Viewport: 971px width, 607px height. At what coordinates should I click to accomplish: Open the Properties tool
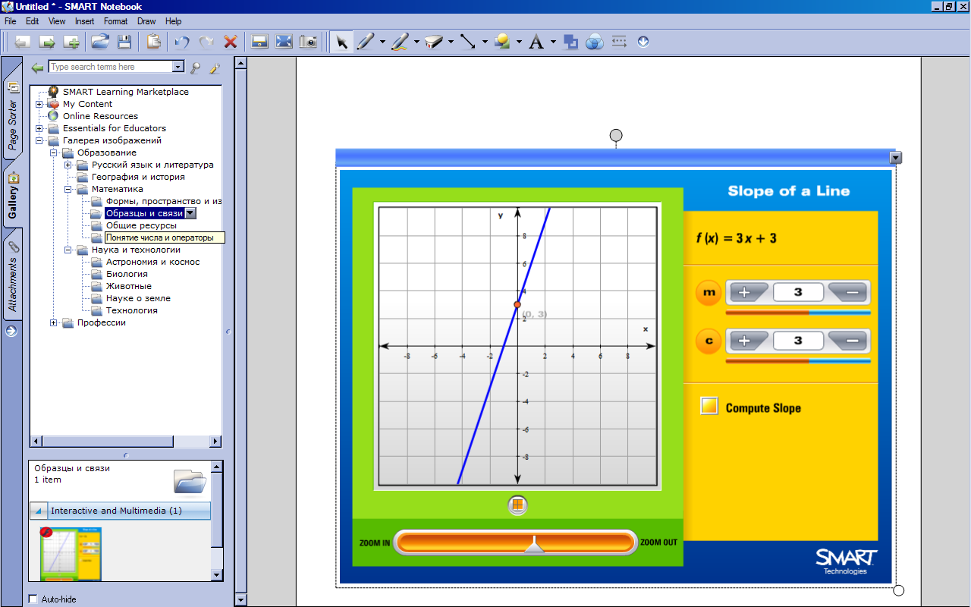pyautogui.click(x=570, y=42)
